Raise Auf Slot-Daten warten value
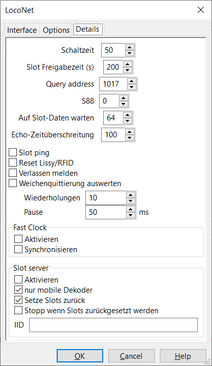 click(128, 115)
